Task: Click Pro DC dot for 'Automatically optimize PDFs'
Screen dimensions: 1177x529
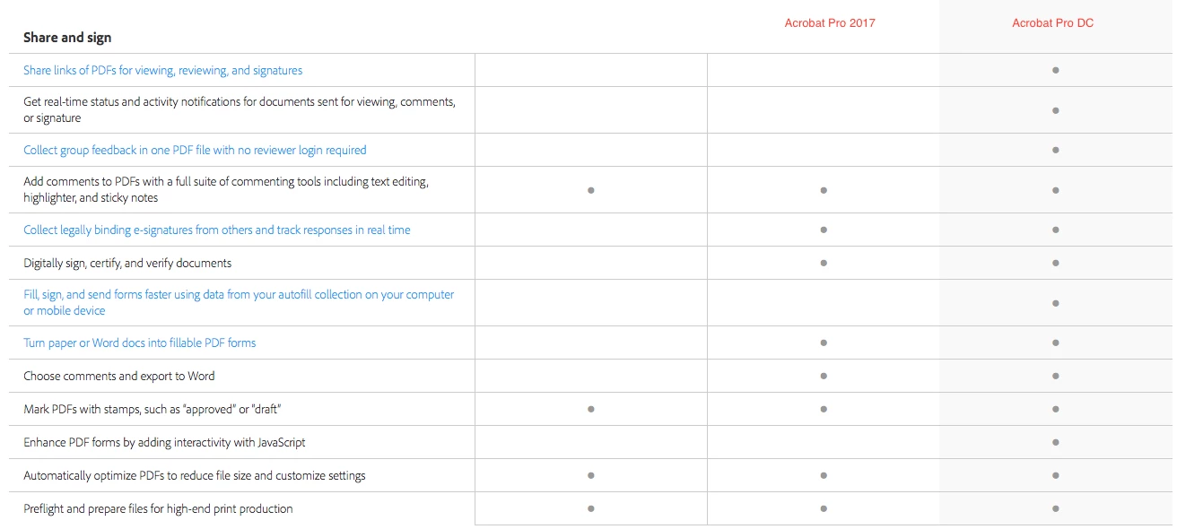Action: pyautogui.click(x=1056, y=475)
